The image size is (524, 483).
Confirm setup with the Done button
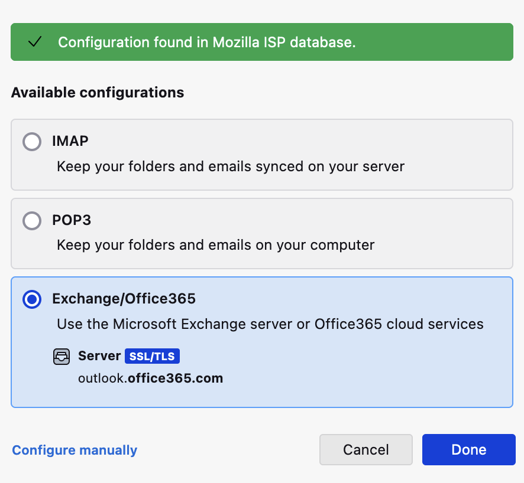pos(469,450)
